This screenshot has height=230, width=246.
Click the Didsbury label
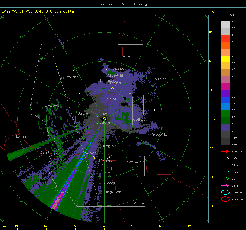coord(103,123)
